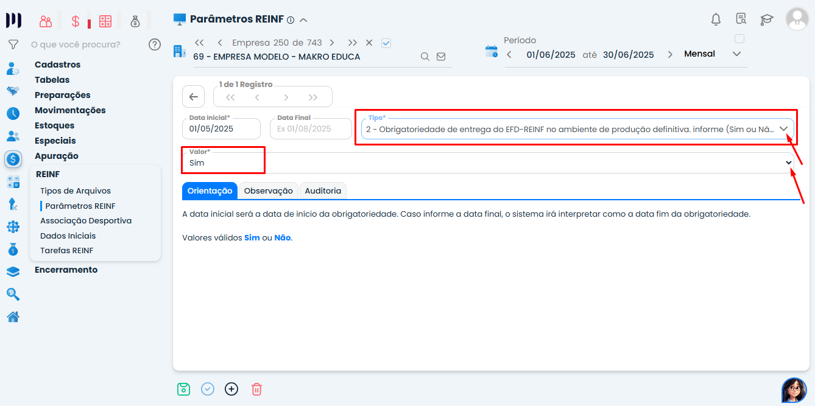Screen dimensions: 815x406
Task: Open the help question mark icon
Action: click(x=155, y=44)
